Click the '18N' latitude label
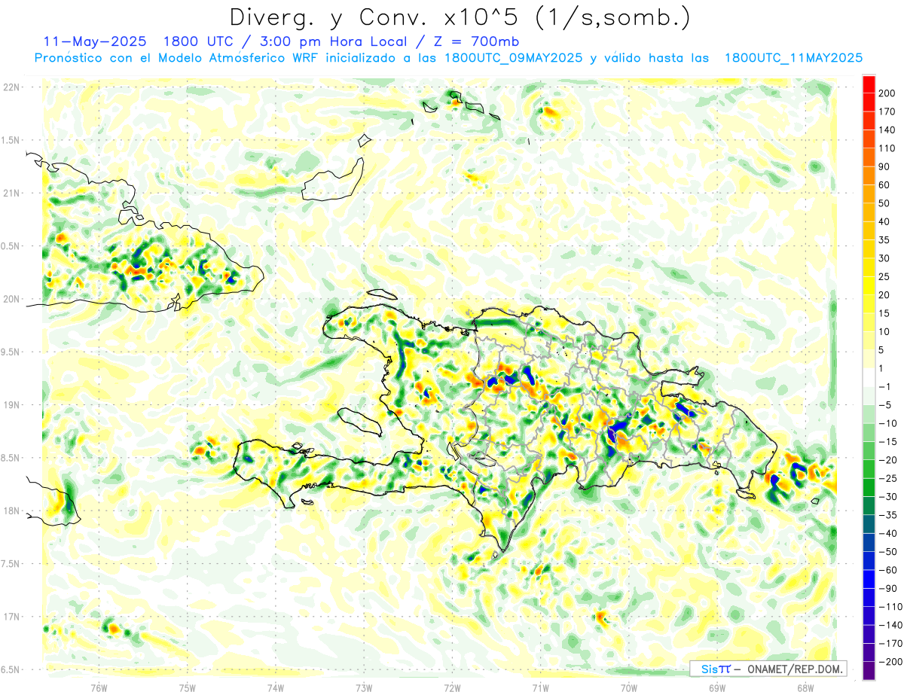Viewport: 904px width, 698px height. 11,511
